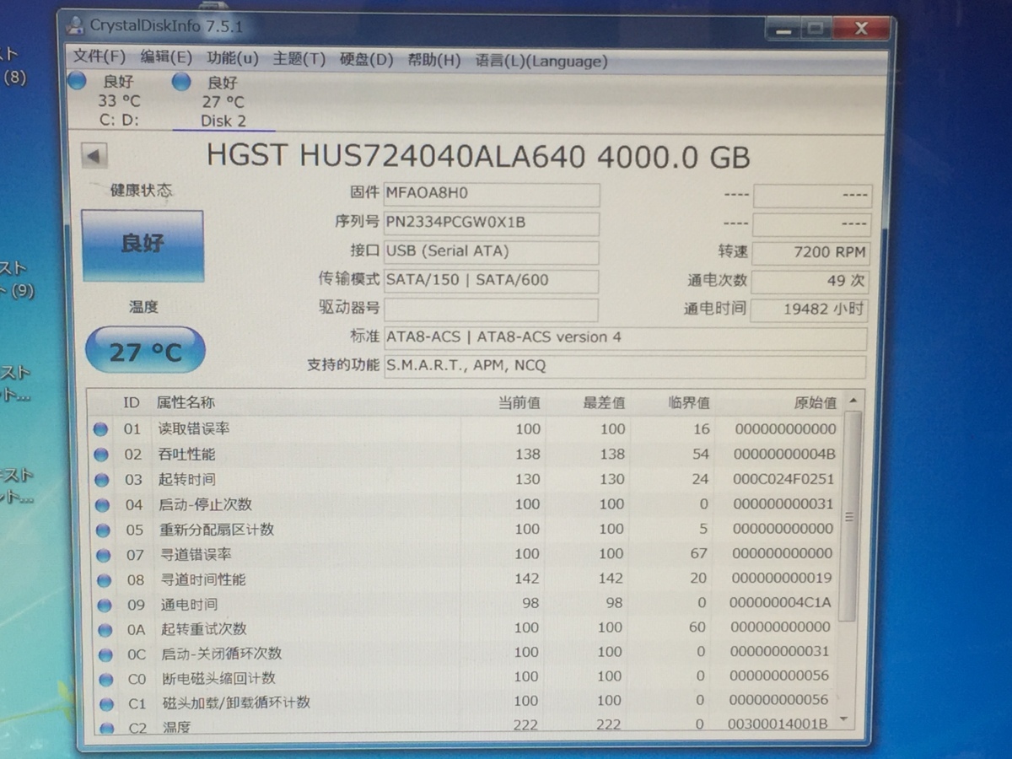
Task: Click the status dot of attribute 08
Action: 104,580
